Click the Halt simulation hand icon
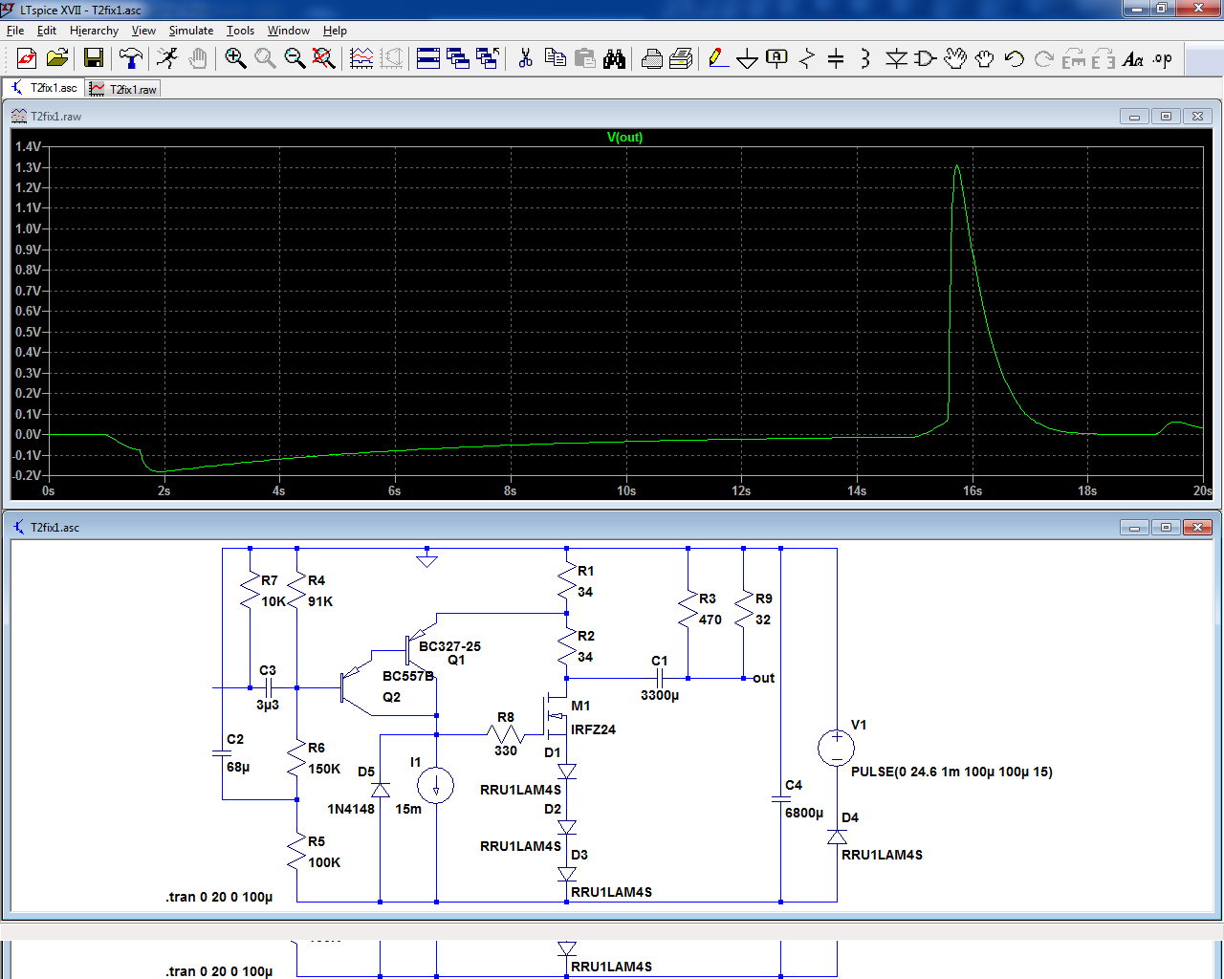The width and height of the screenshot is (1224, 979). coord(198,58)
